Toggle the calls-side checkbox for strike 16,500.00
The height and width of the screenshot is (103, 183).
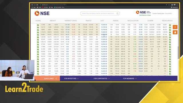(38, 66)
